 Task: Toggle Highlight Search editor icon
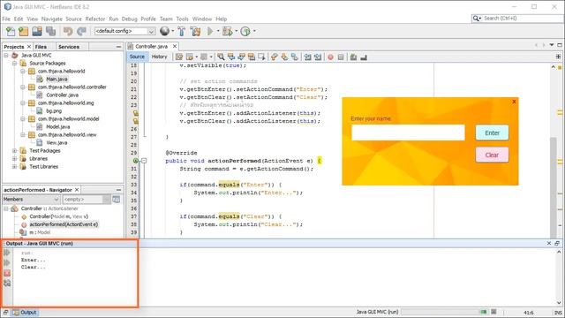click(x=252, y=57)
